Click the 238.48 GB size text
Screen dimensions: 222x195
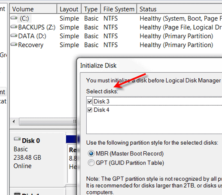27,158
